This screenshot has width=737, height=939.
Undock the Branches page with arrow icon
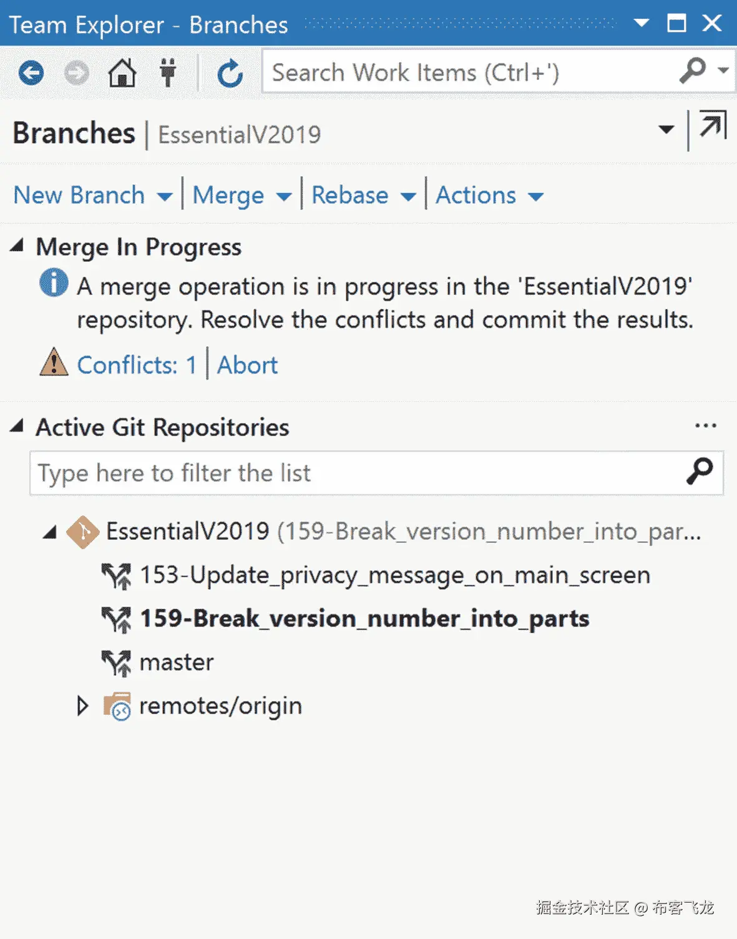coord(713,125)
